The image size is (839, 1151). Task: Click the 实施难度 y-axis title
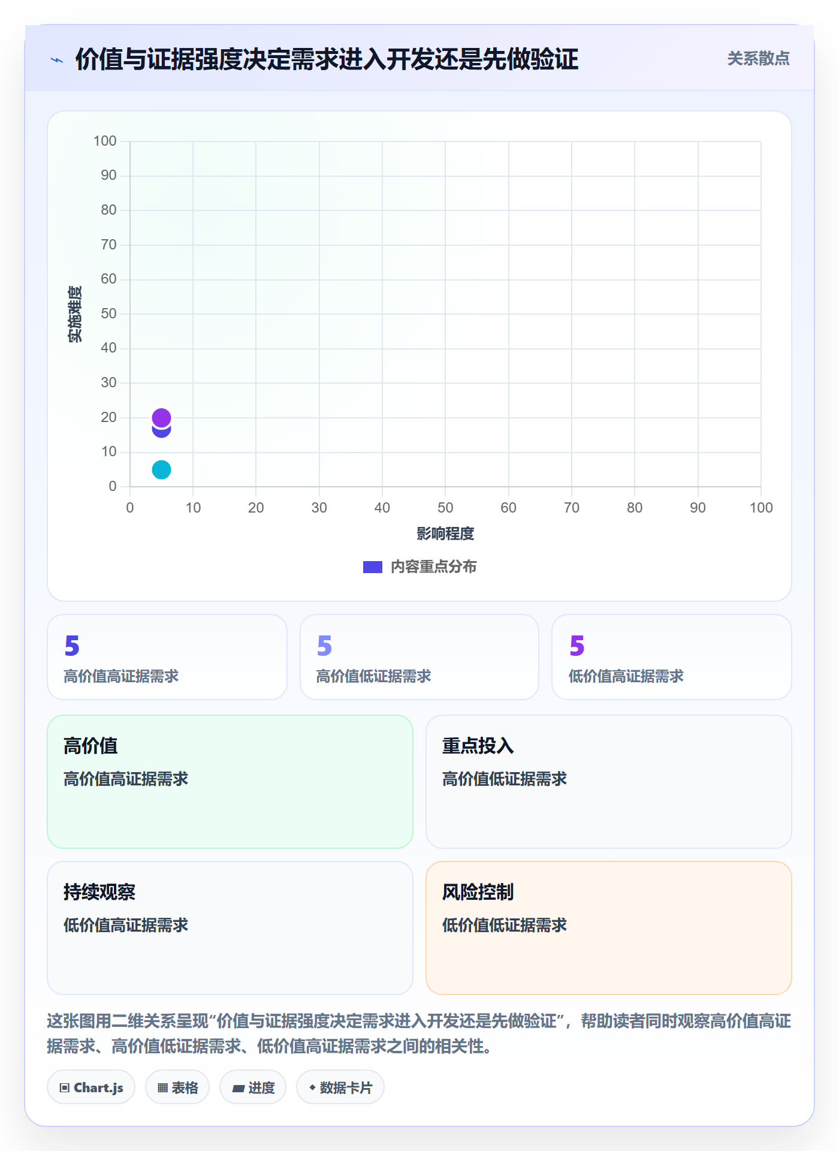click(75, 314)
